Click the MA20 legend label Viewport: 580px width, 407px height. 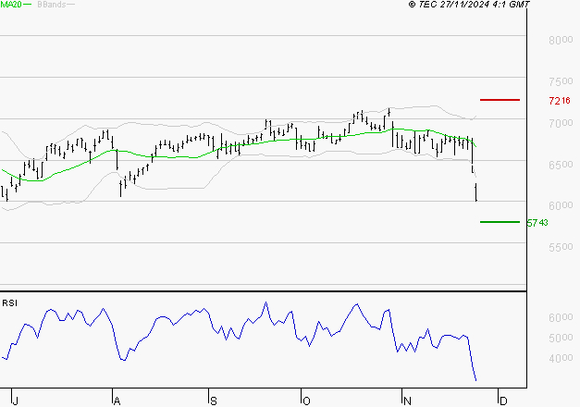(x=10, y=5)
